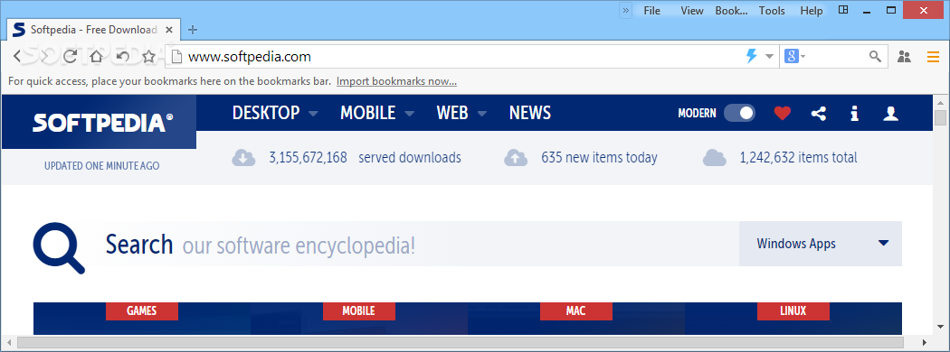
Task: Click the page document icon in address bar
Action: (177, 57)
